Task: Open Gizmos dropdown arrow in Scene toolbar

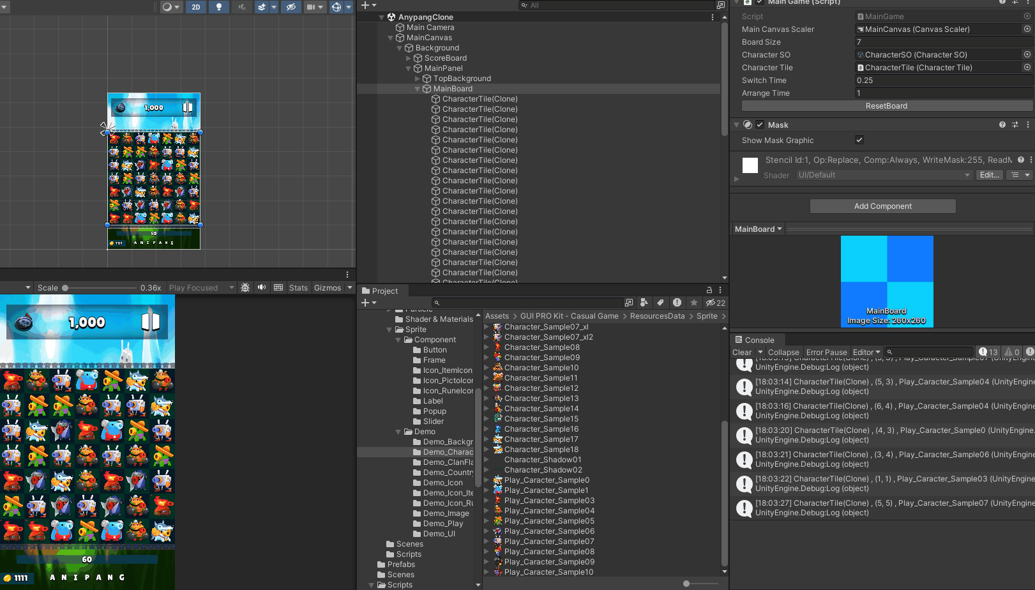Action: (x=349, y=7)
